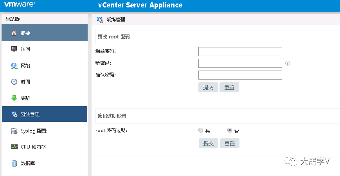This screenshot has height=176, width=340.
Task: Select 是 for root 密码过期
Action: point(201,130)
